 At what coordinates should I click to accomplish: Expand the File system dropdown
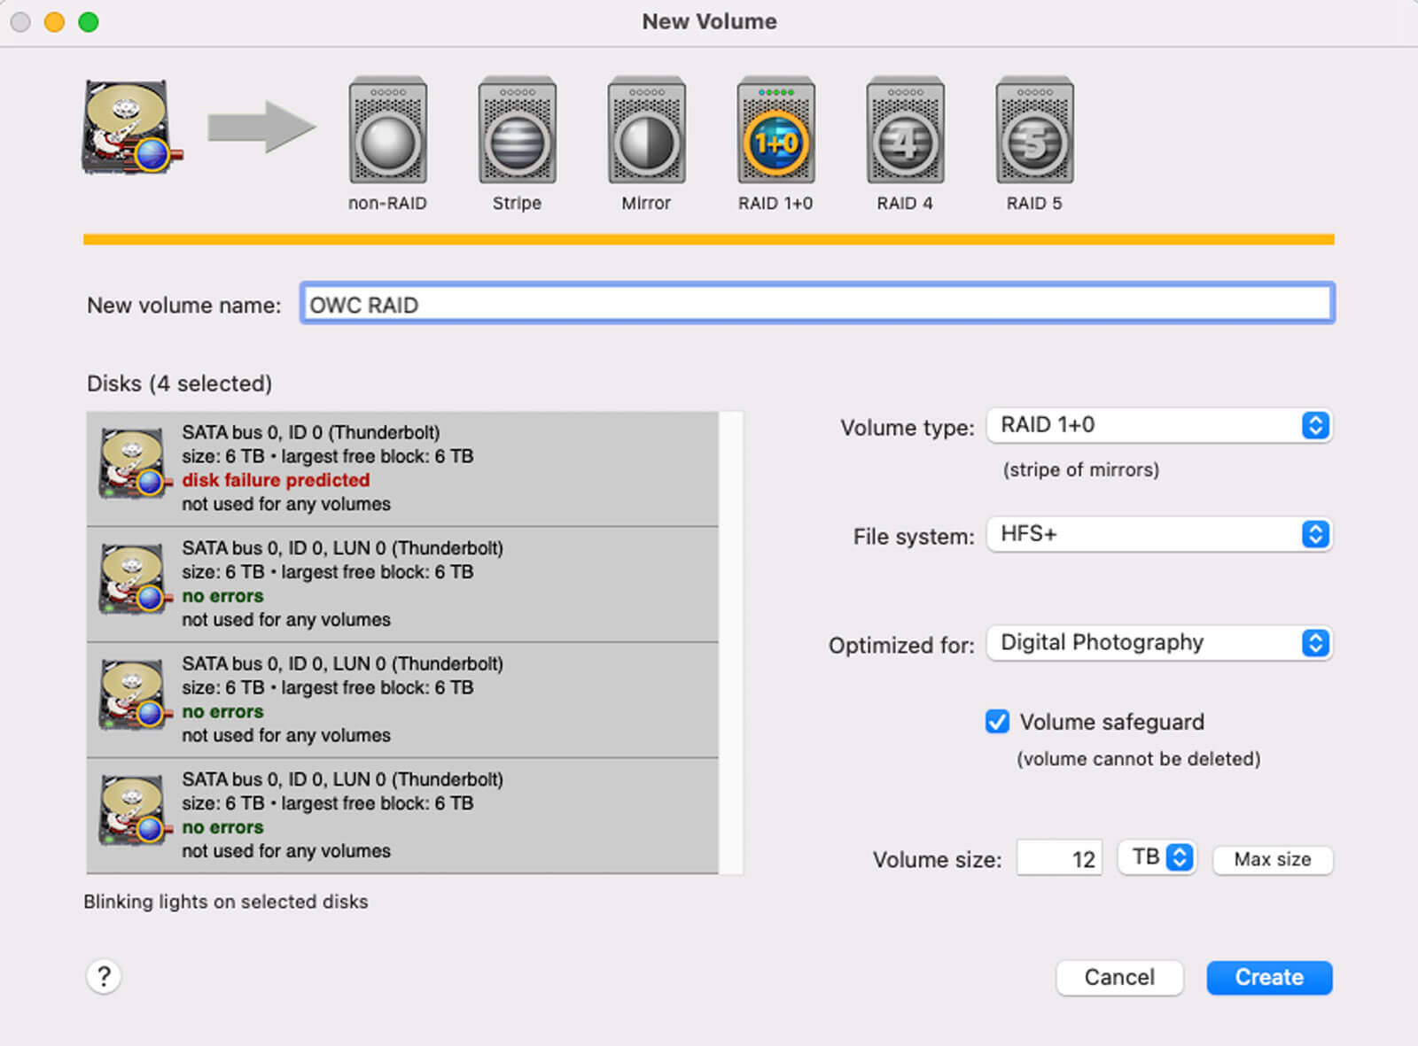pos(1158,534)
